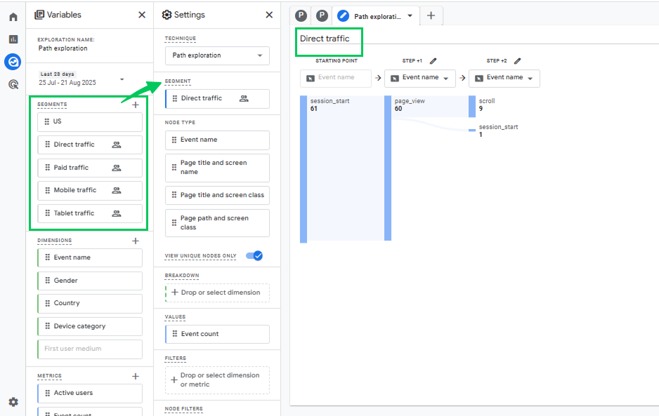Select the Device category dimension
The height and width of the screenshot is (416, 659).
[x=90, y=327]
